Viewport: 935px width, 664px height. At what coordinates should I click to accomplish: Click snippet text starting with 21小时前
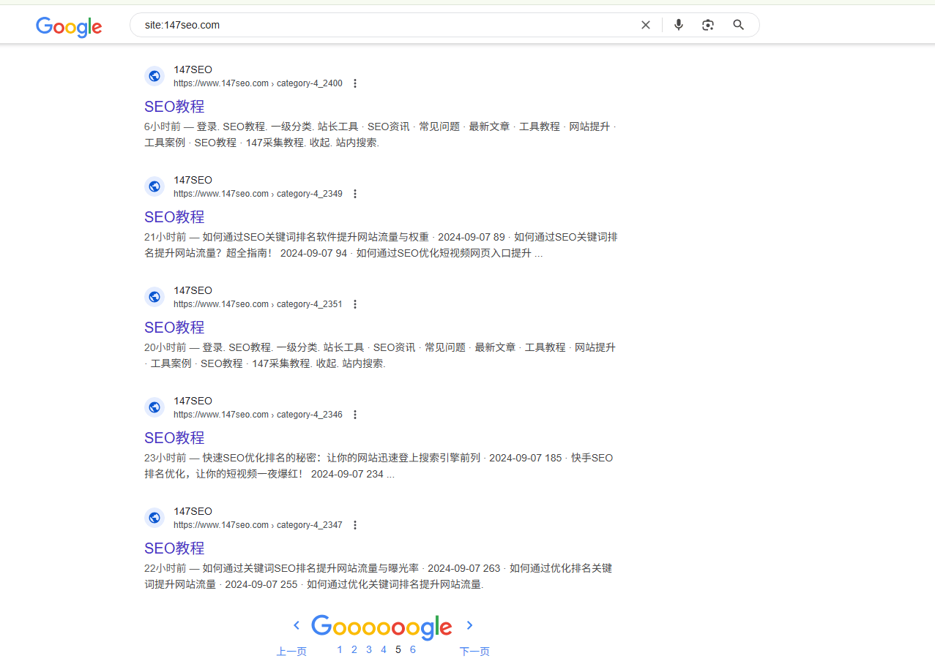[381, 245]
